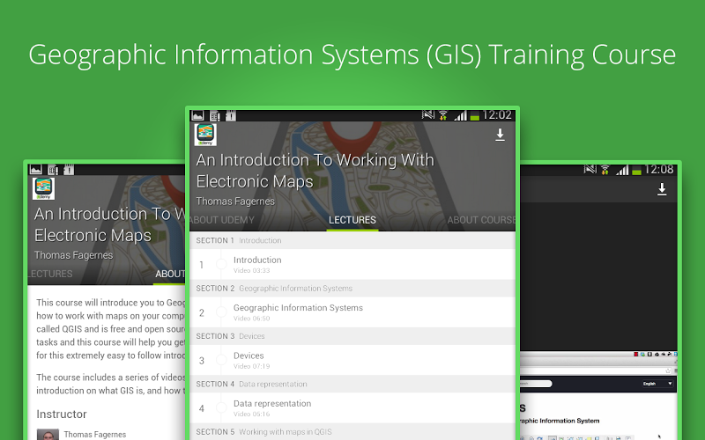Open lecture 1 Introduction

352,264
